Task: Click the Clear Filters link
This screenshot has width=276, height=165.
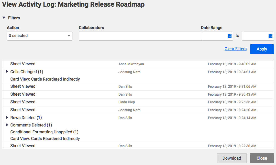Action: click(235, 49)
